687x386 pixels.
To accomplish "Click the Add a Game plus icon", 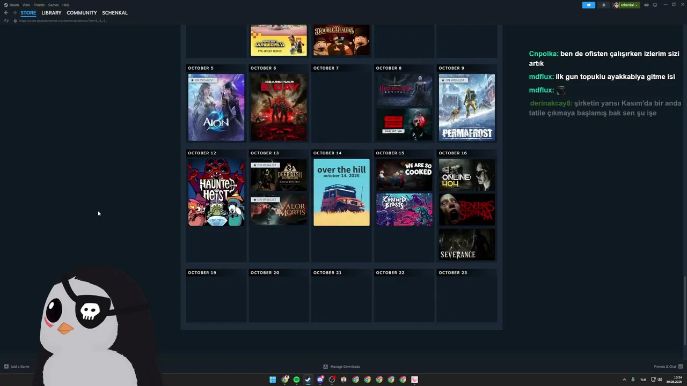I will pyautogui.click(x=6, y=367).
